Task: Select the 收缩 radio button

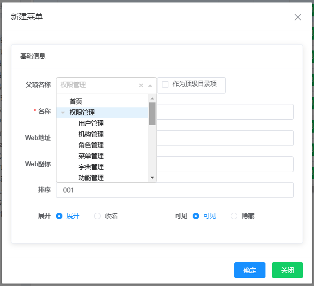Action: point(98,216)
